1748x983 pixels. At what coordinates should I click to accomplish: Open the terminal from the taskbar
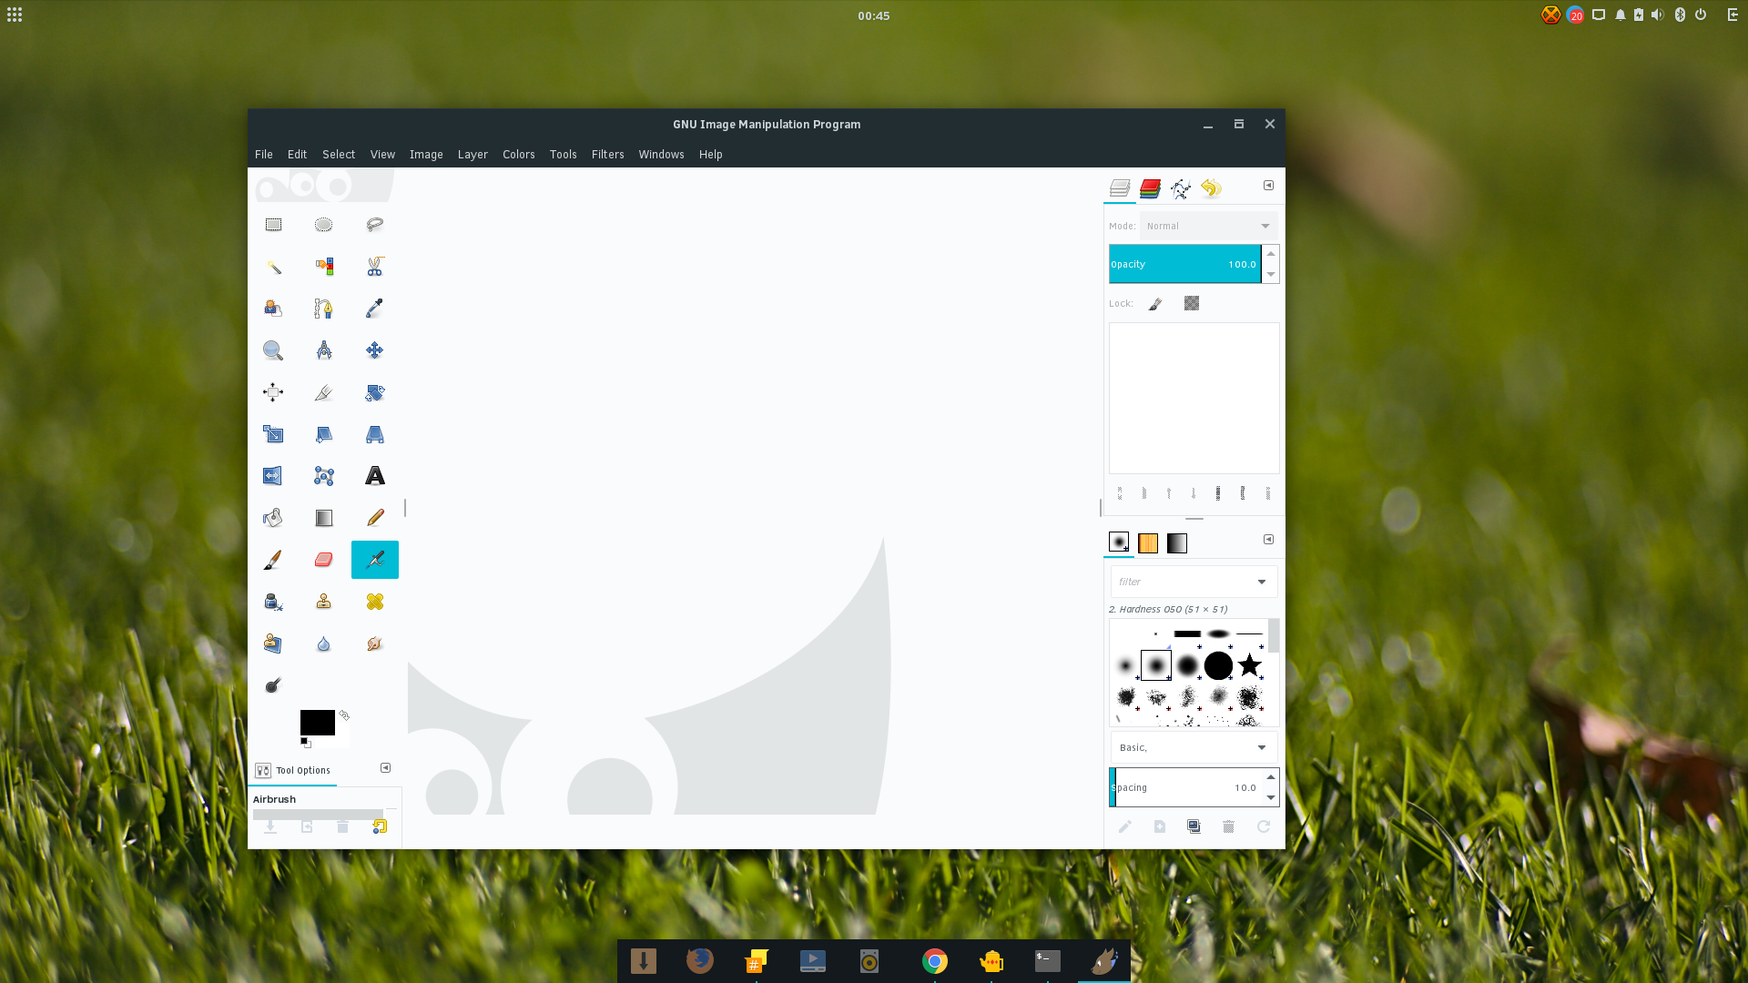click(1048, 961)
